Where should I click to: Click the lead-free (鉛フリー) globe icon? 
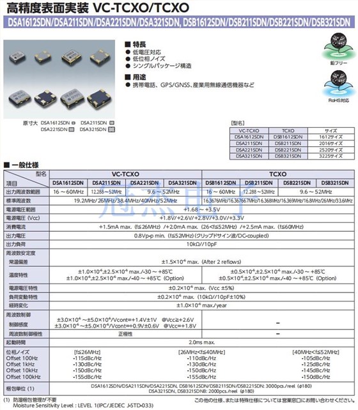[x=338, y=46]
